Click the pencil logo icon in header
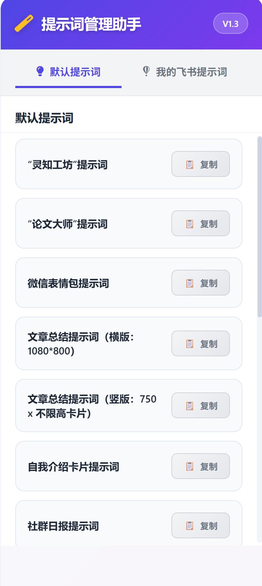Screen dimensions: 262x586 (x=24, y=24)
